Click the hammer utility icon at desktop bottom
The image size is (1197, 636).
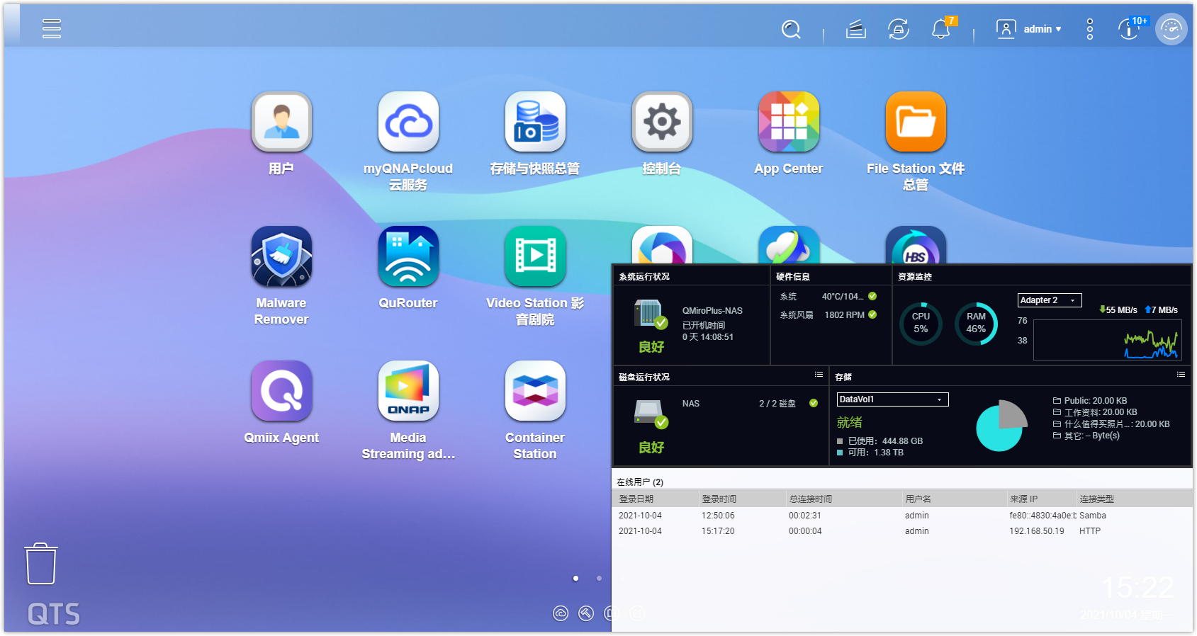(586, 613)
